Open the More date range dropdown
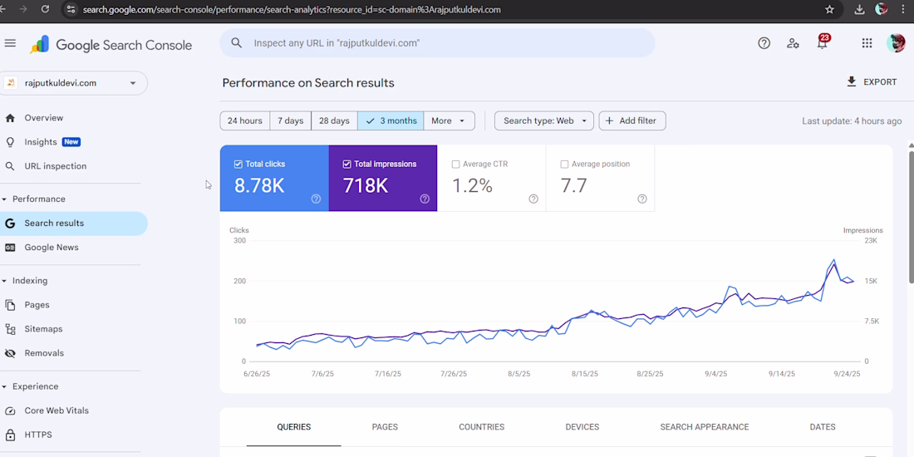 click(x=449, y=120)
